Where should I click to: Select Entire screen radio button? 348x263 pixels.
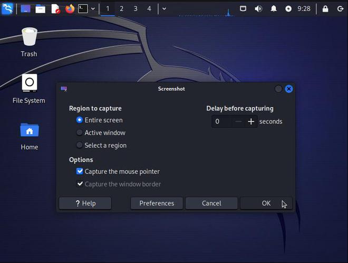[x=80, y=120]
